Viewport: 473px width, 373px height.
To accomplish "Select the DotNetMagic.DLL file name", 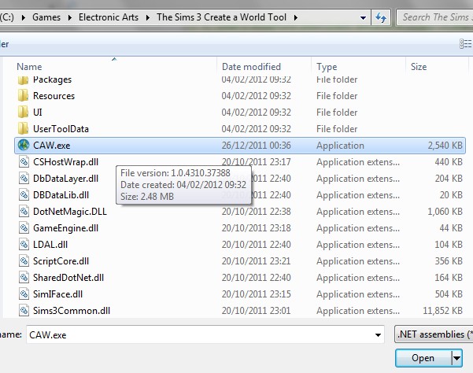I will (70, 212).
